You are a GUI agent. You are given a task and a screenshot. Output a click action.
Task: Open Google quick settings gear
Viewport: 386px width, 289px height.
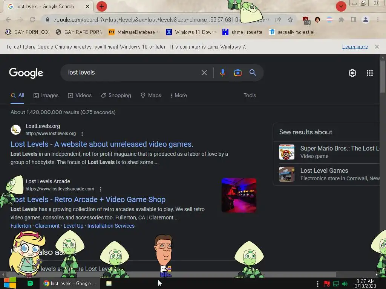pyautogui.click(x=352, y=73)
